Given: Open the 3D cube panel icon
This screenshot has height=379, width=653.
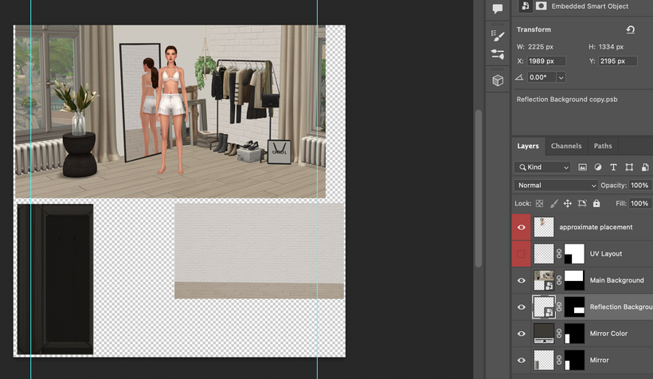Looking at the screenshot, I should click(x=498, y=80).
